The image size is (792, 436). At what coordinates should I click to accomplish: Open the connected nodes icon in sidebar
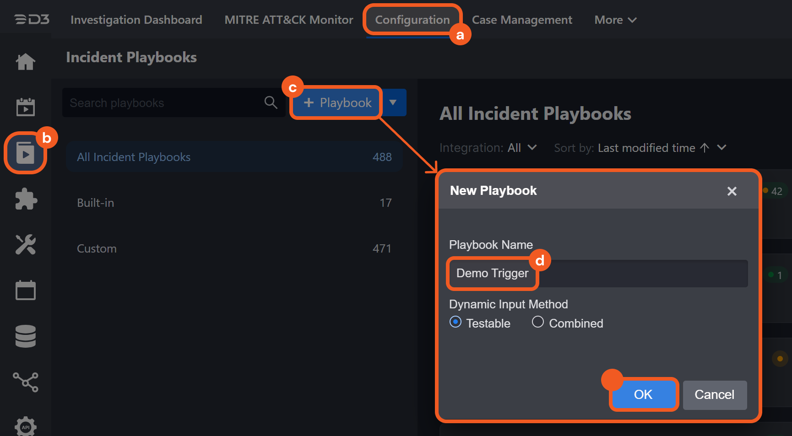[x=26, y=382]
